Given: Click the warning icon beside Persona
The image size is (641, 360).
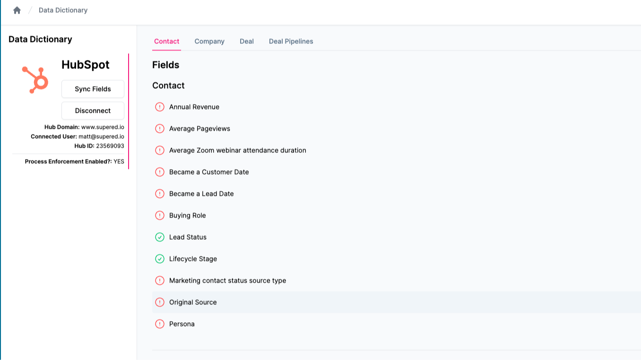Looking at the screenshot, I should pyautogui.click(x=160, y=324).
